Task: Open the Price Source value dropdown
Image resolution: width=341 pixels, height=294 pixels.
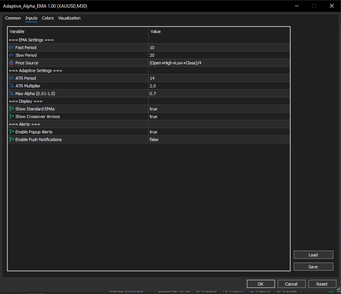Action: [x=219, y=63]
